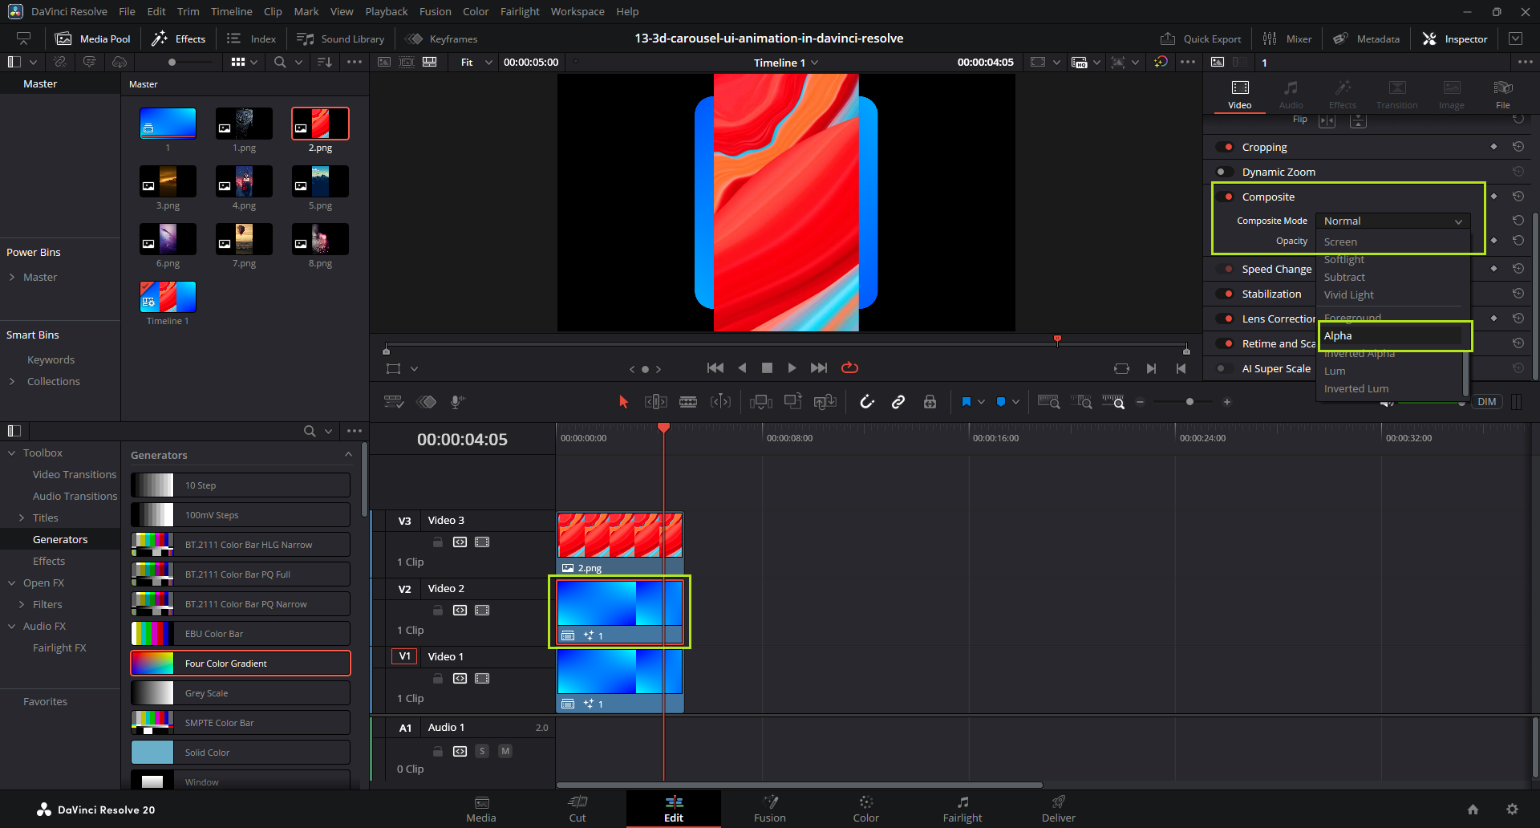
Task: Toggle loop playback button
Action: (849, 367)
